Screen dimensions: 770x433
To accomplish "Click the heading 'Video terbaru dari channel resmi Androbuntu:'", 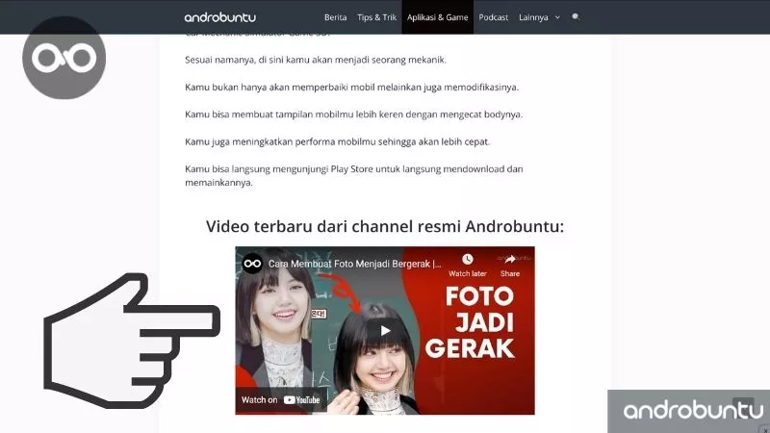I will pyautogui.click(x=385, y=226).
